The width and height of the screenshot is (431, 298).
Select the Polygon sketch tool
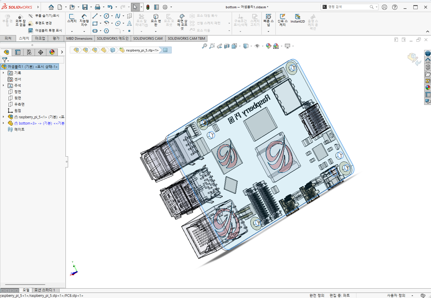tap(106, 31)
